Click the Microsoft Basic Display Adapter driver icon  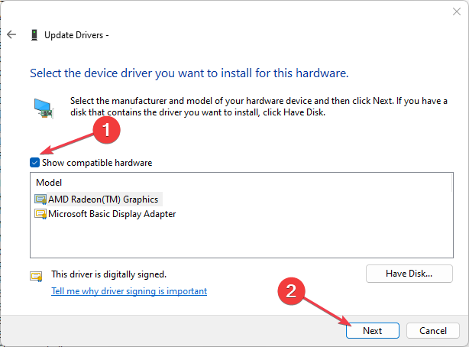click(40, 214)
